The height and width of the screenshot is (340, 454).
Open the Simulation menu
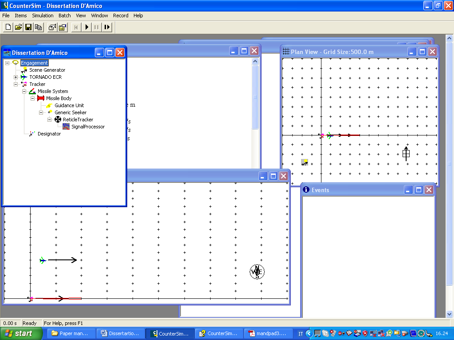pyautogui.click(x=43, y=15)
